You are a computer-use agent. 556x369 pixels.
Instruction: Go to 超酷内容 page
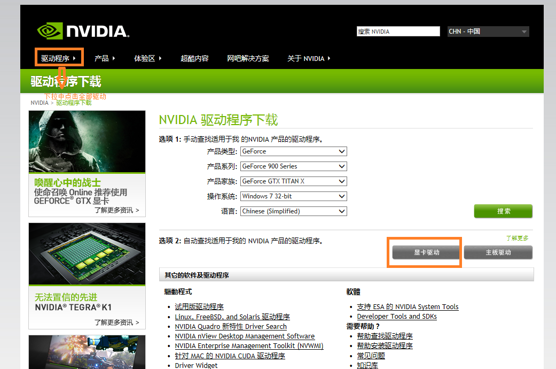click(194, 58)
